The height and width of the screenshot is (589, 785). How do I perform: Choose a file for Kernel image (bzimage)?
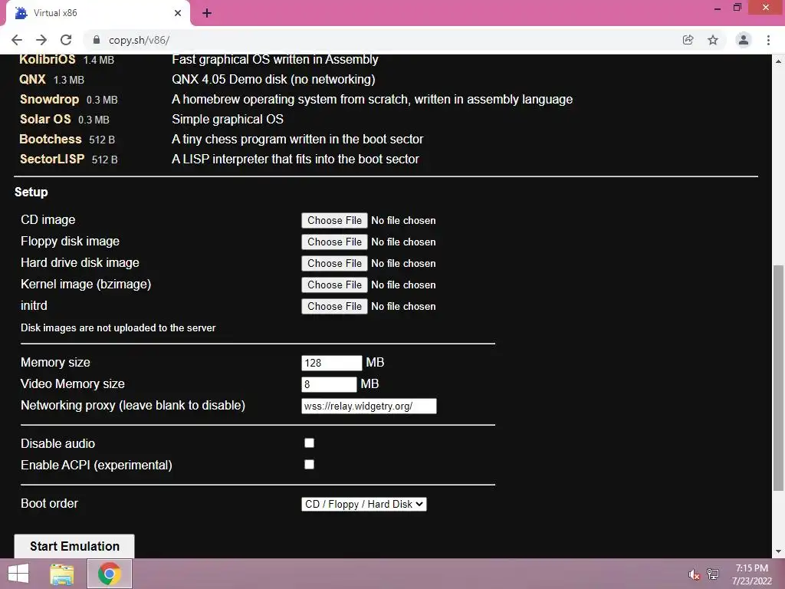(x=334, y=285)
